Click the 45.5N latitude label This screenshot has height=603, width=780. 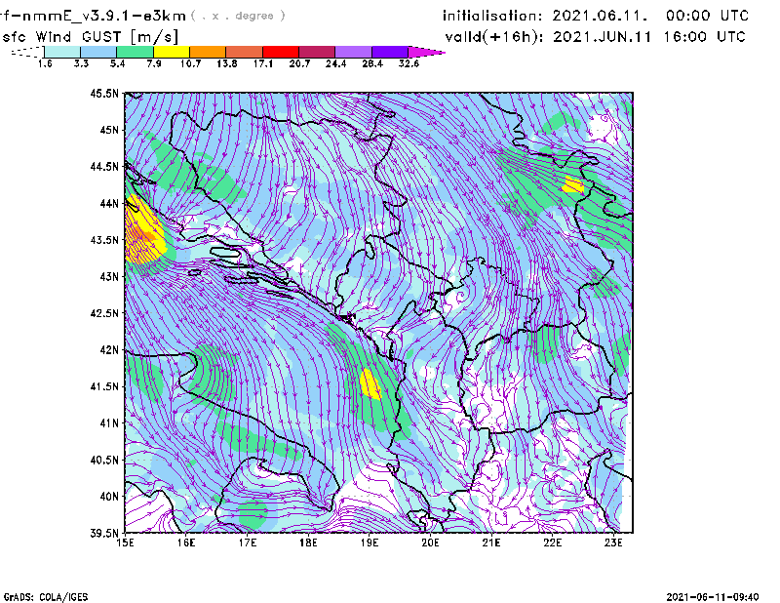click(104, 94)
